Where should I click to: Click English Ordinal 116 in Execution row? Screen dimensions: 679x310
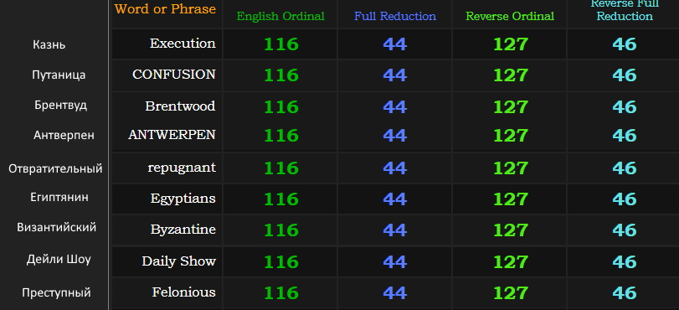281,44
